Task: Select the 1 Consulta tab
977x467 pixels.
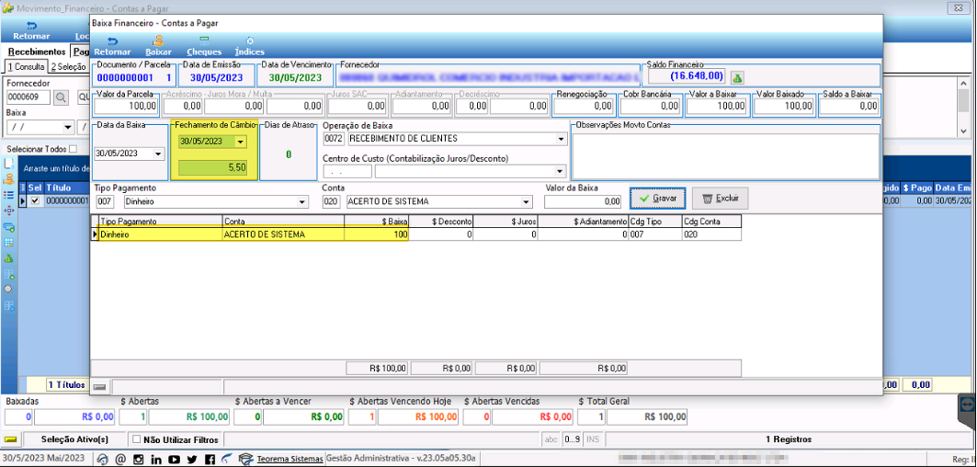Action: coord(26,67)
